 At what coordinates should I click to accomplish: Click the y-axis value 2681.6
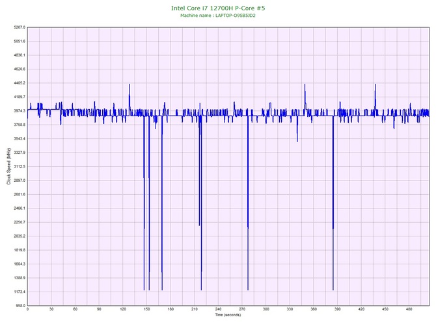click(x=20, y=194)
